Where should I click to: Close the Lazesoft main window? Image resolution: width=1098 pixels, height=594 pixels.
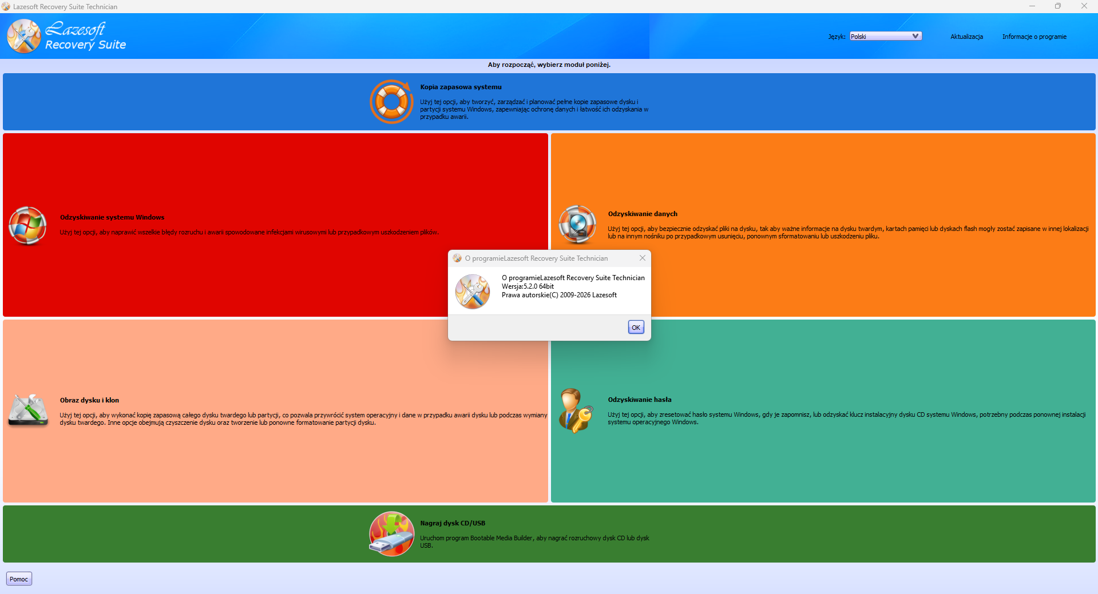pos(1084,6)
